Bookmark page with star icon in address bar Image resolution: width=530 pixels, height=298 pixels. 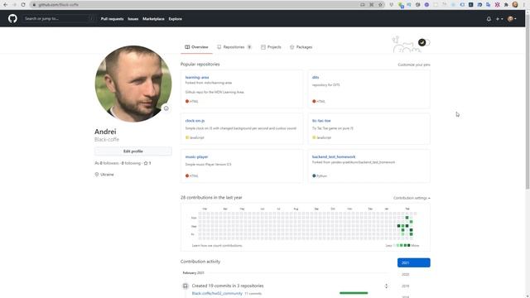[380, 5]
